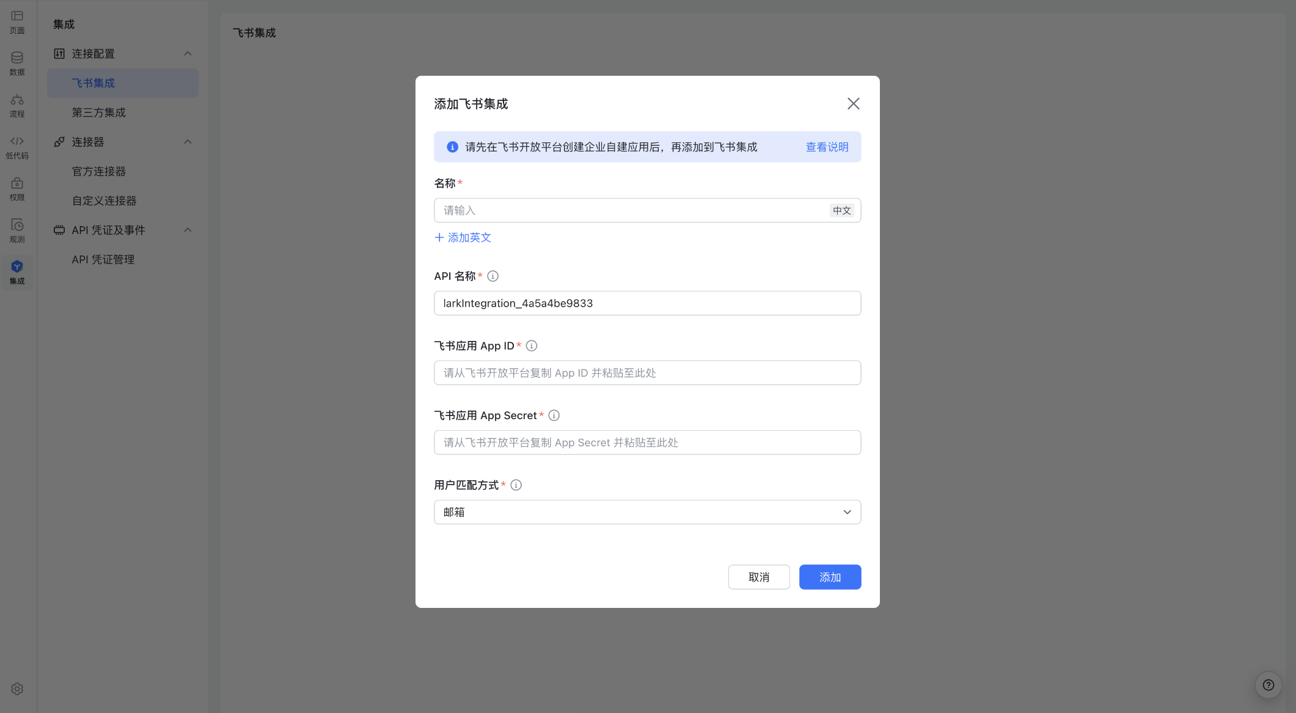Screen dimensions: 1296x713
Task: Open the 页面 section in the left rail
Action: click(x=17, y=22)
